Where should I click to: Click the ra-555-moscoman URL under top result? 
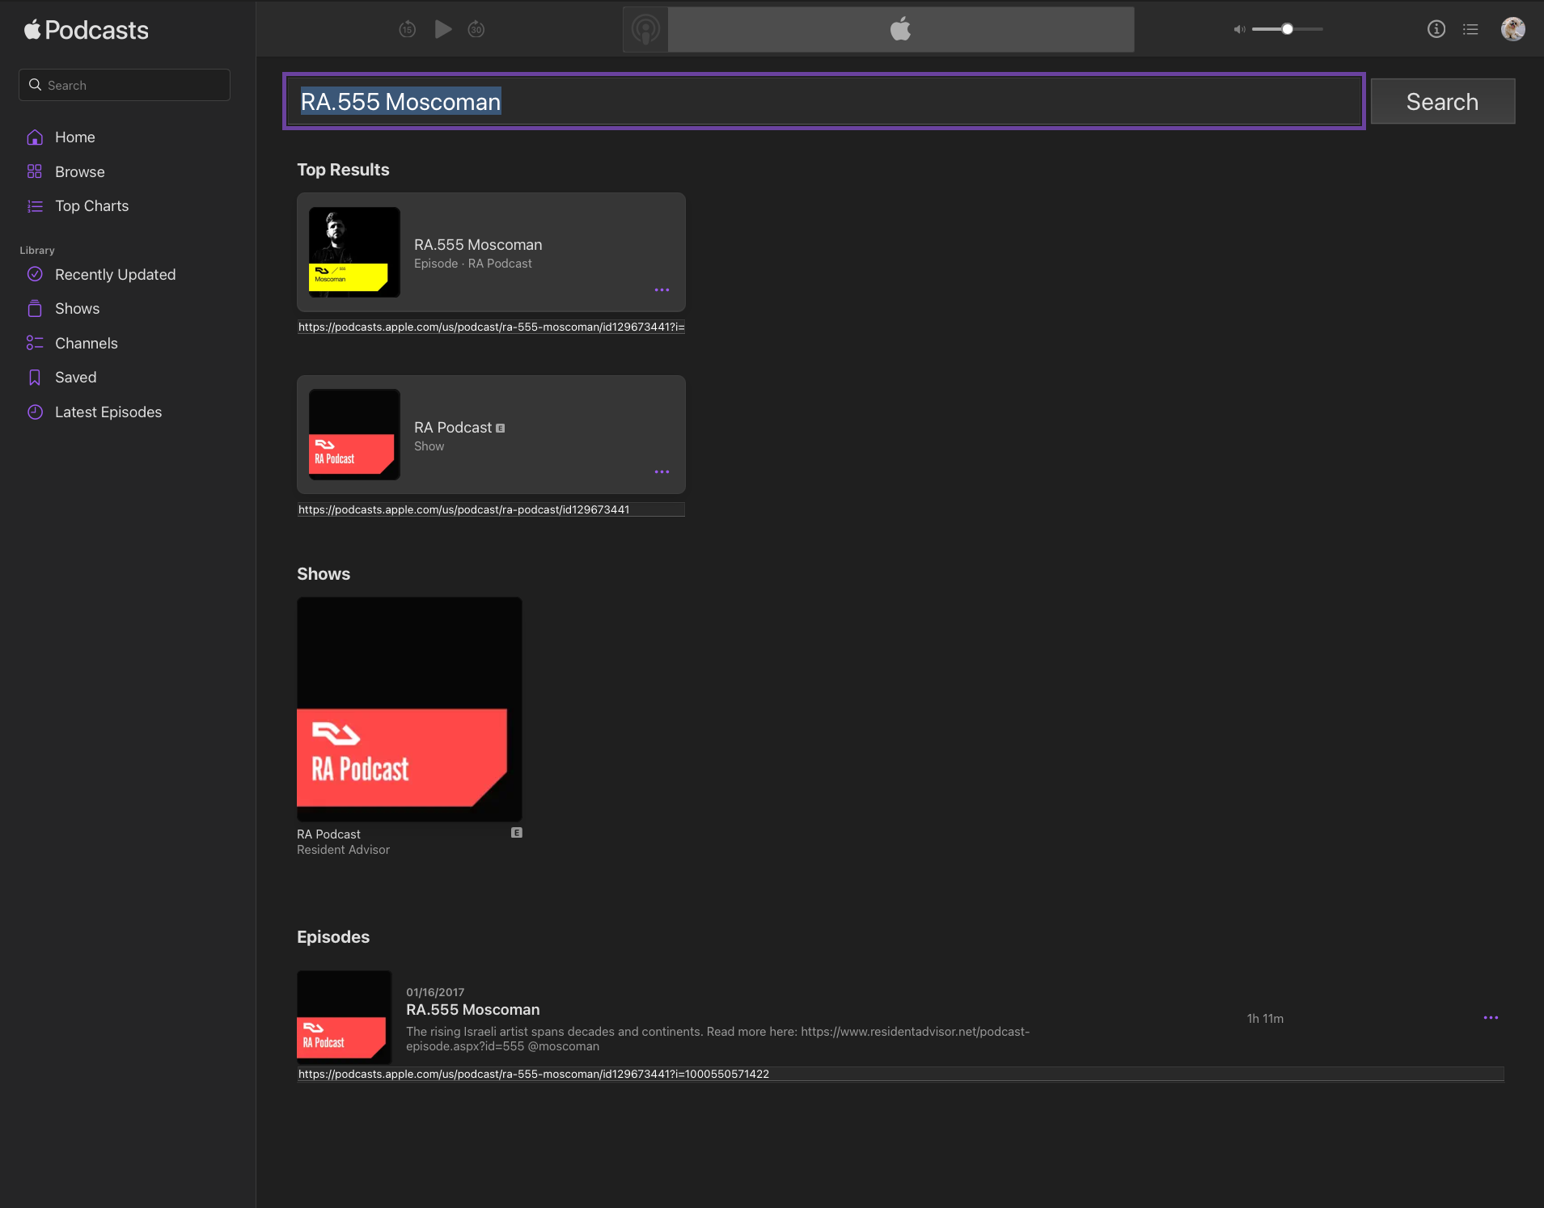point(491,327)
